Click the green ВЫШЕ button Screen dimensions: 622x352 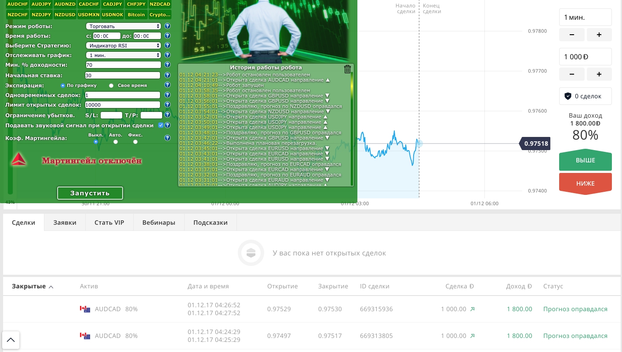(x=585, y=160)
